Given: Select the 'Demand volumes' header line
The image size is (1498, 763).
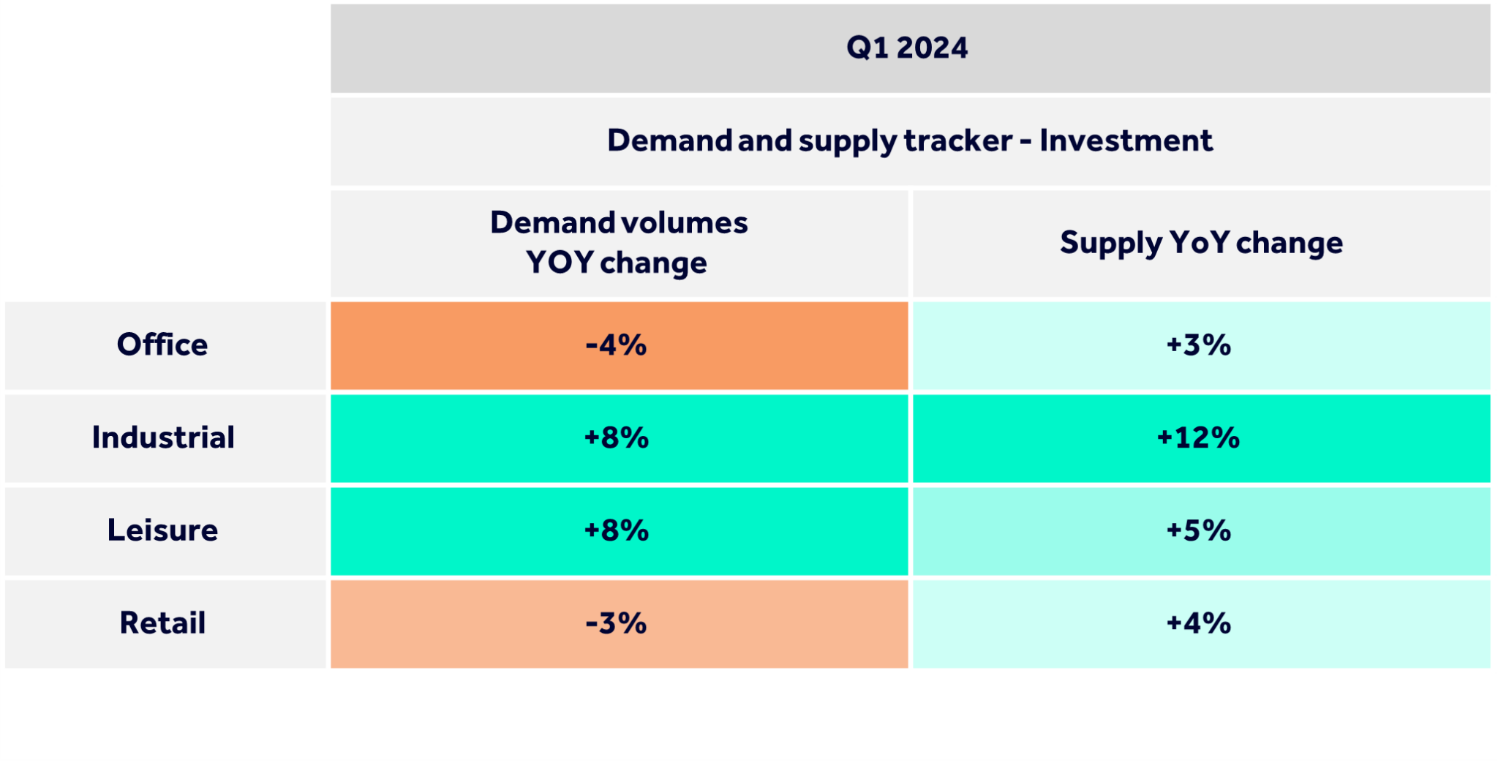Looking at the screenshot, I should [x=619, y=222].
